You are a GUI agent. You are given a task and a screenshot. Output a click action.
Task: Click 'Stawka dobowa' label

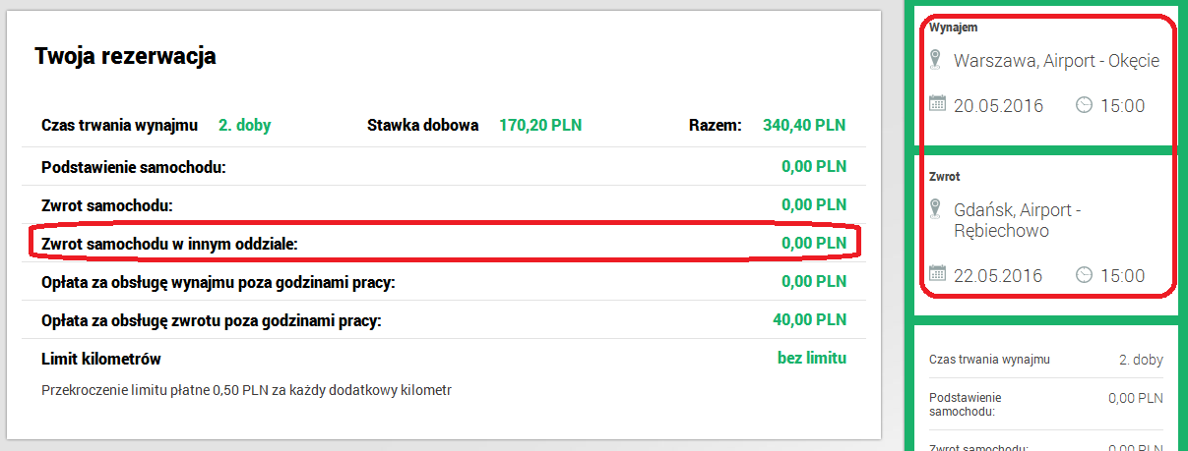point(423,126)
